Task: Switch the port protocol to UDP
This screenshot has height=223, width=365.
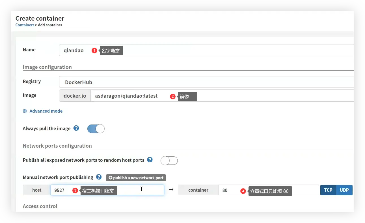Action: 344,190
